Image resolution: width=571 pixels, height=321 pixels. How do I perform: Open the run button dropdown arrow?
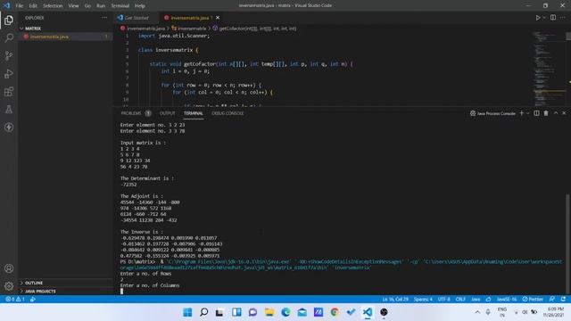[x=544, y=18]
